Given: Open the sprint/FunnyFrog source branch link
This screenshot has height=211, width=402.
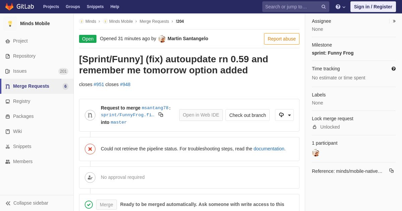Looking at the screenshot, I should 128,115.
